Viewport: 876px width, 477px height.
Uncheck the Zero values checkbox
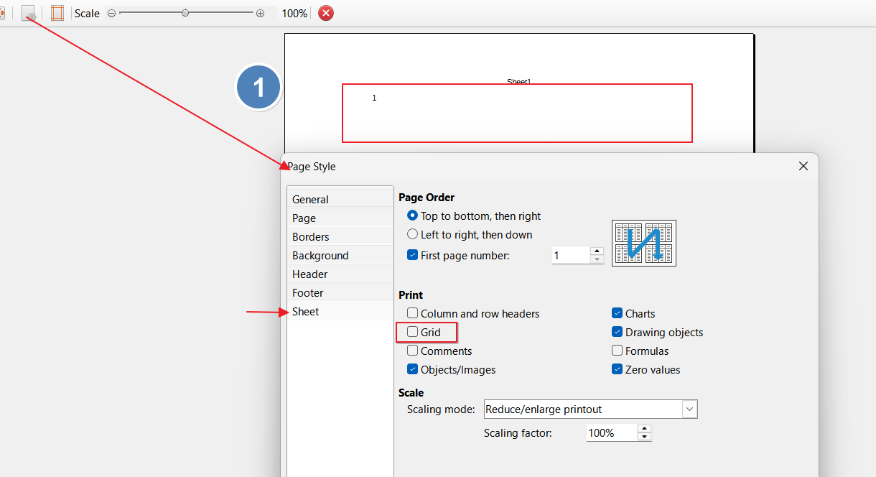click(617, 370)
